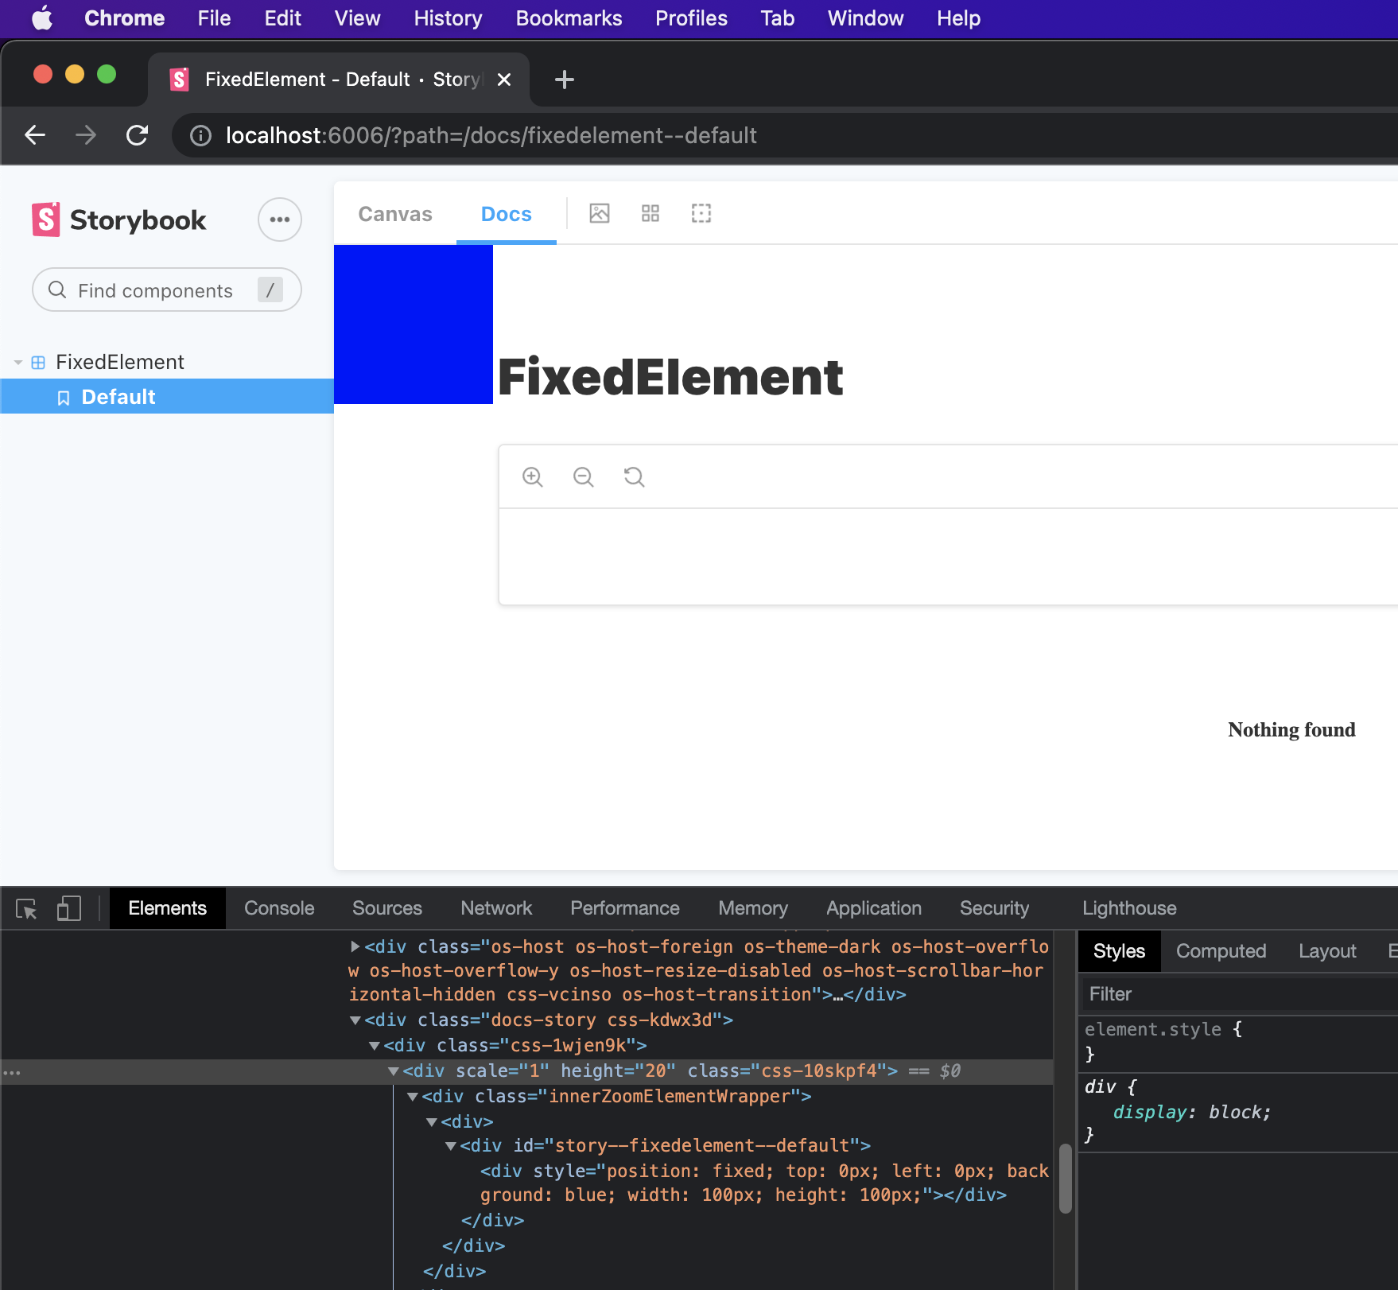Collapse the docs-story div node
Viewport: 1398px width, 1290px height.
[x=355, y=1020]
